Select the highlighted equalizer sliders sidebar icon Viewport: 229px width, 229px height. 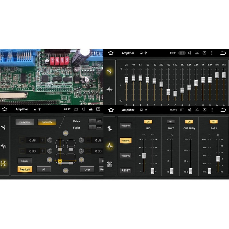coord(109,72)
